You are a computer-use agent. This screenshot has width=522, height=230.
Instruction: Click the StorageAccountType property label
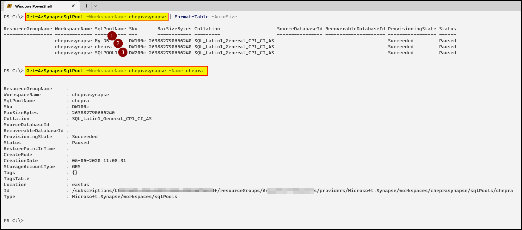point(29,167)
